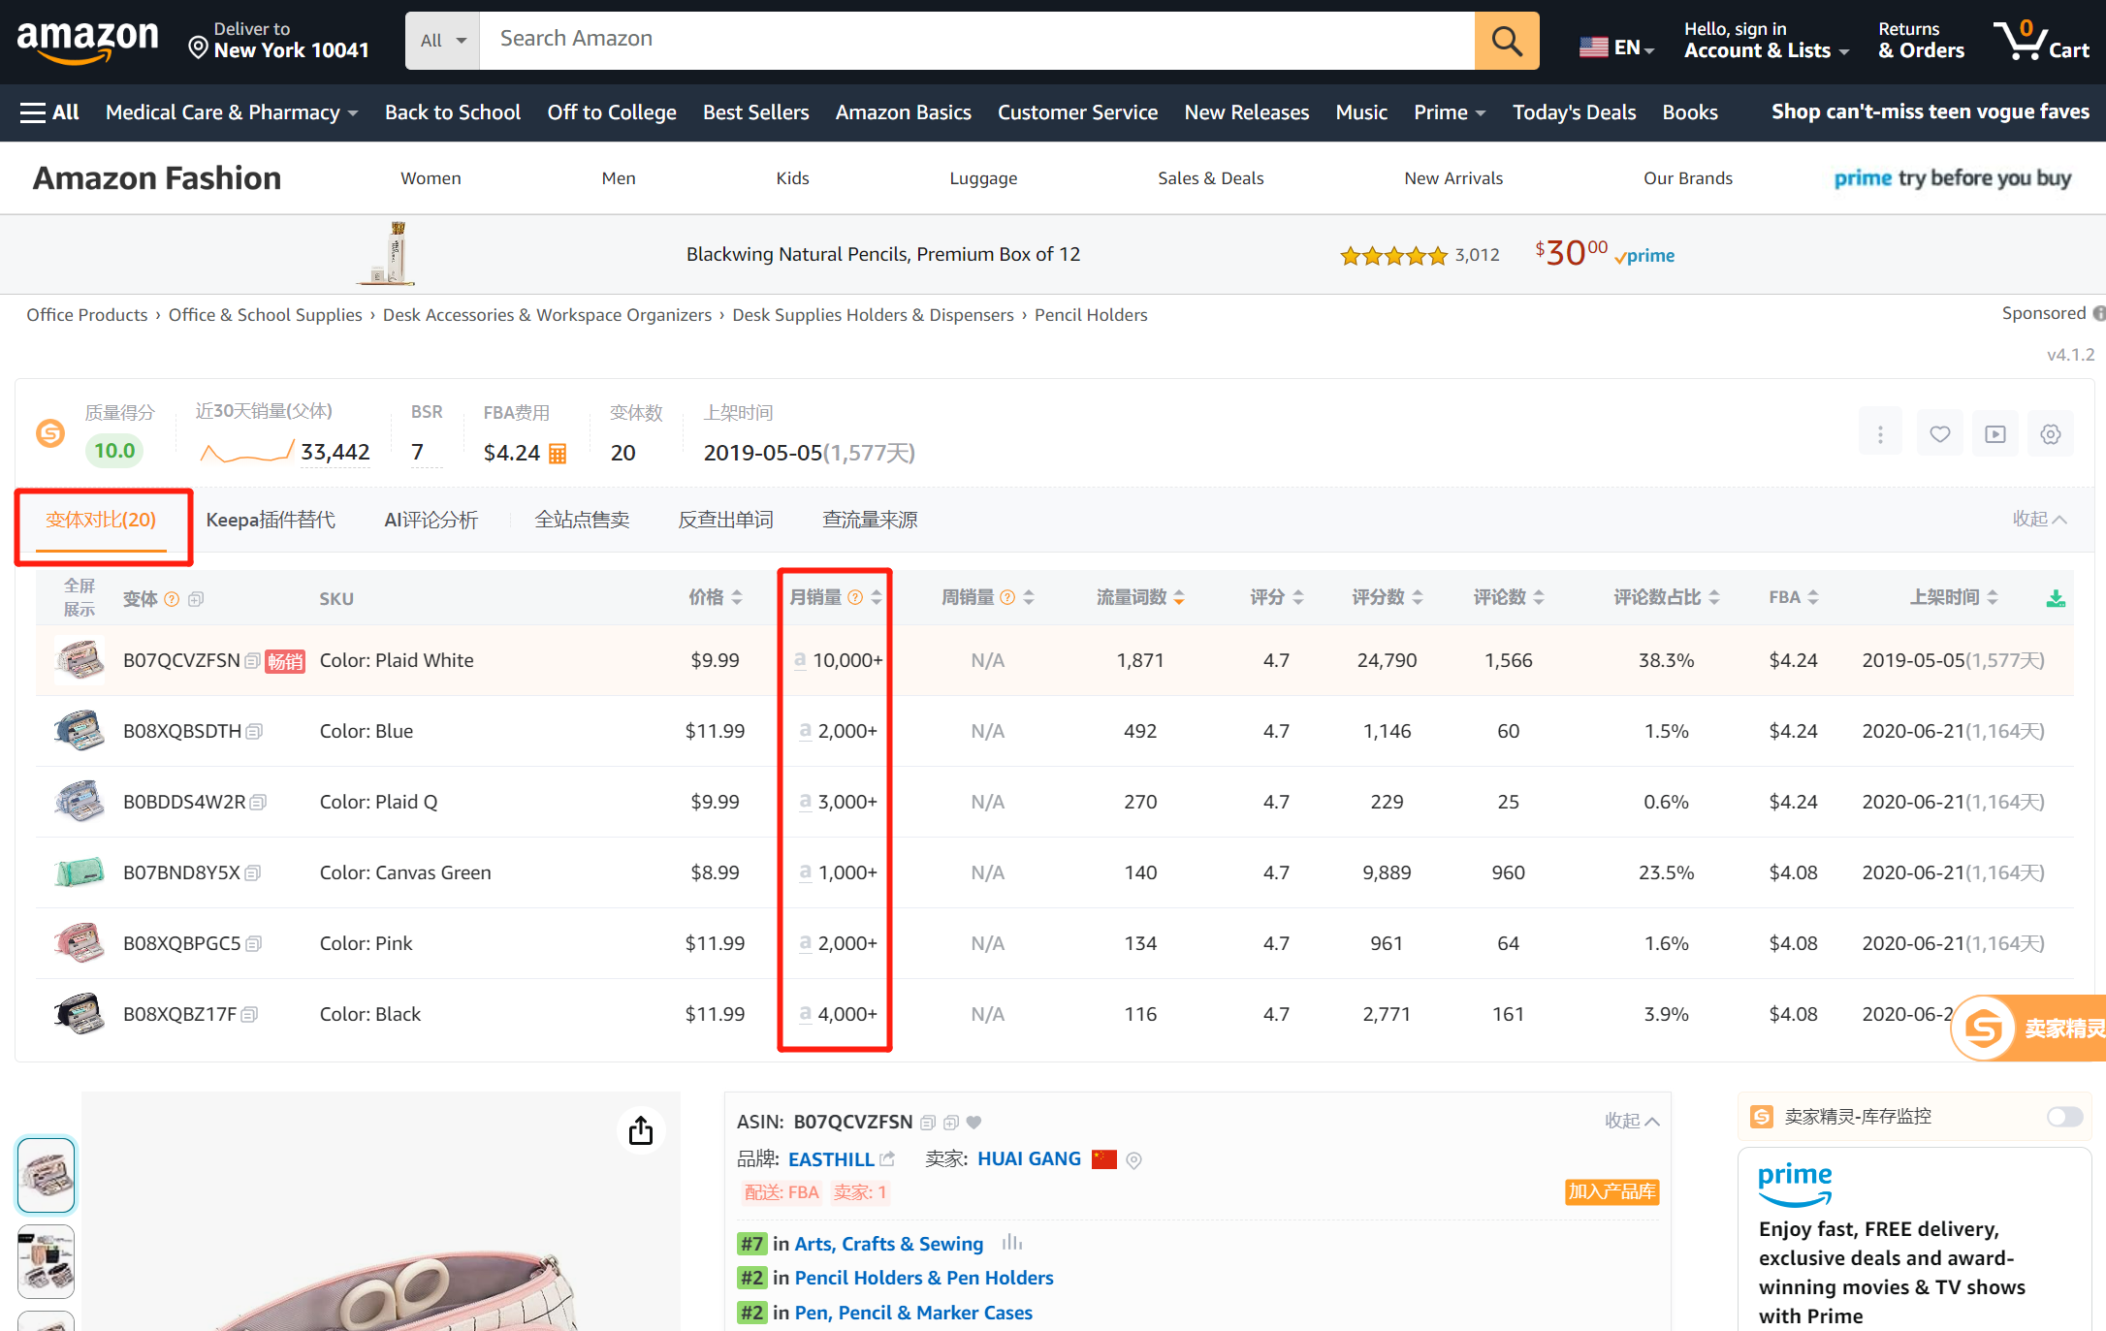2106x1331 pixels.
Task: Copy ASIN B07QCVZFSN in the variant row
Action: 252,661
